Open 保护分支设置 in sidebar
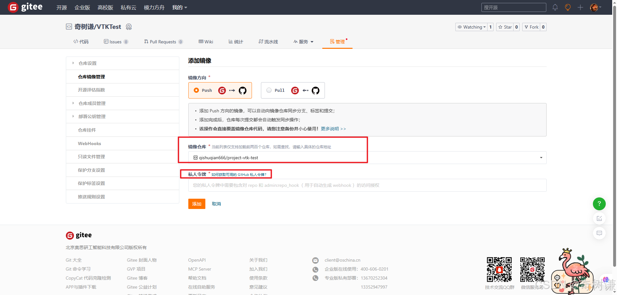The width and height of the screenshot is (617, 295). pyautogui.click(x=122, y=170)
